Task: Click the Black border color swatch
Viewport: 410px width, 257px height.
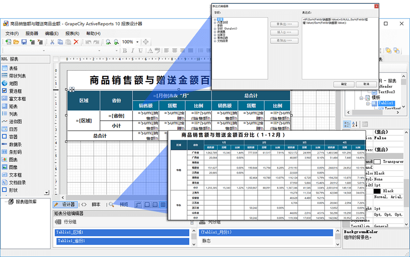Action: [377, 191]
